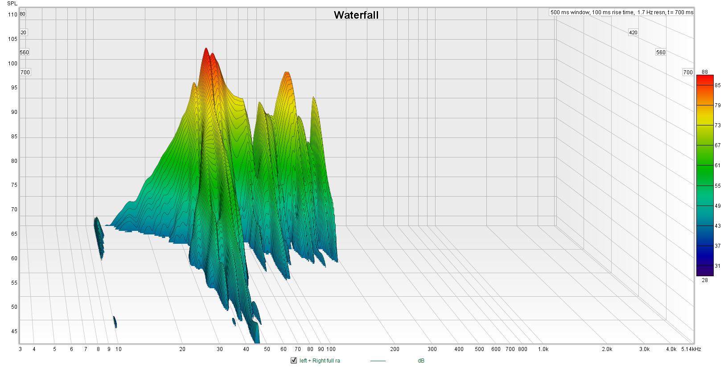Click the 3.0k frequency axis label
728x367 pixels.
[x=644, y=349]
